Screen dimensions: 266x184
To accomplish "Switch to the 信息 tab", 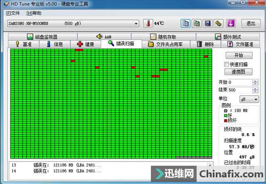I will click(54, 44).
